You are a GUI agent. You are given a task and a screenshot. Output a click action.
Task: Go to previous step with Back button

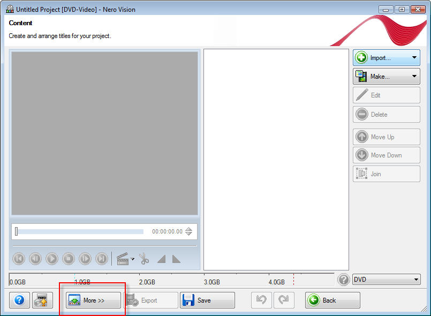point(332,300)
